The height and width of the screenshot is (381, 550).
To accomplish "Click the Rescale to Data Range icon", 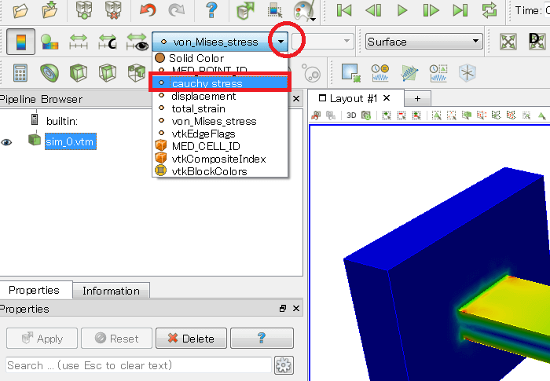I will [78, 42].
